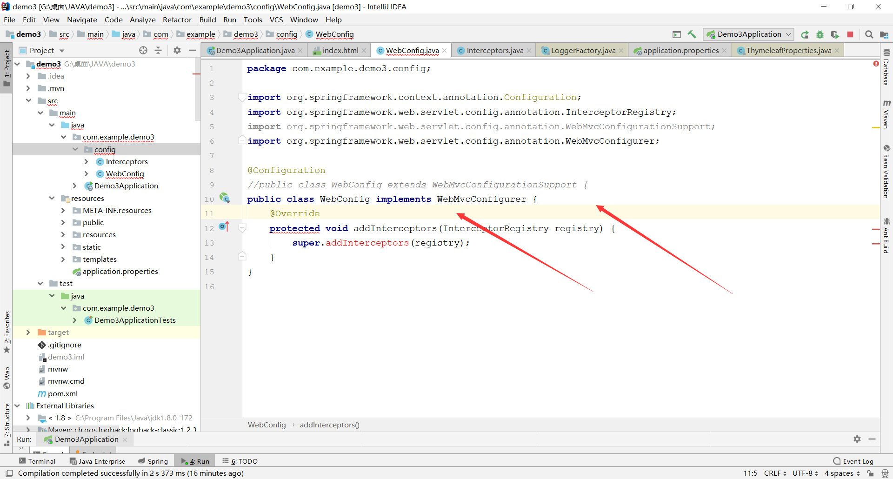This screenshot has height=479, width=893.
Task: Click the WebConfig breadcrumb in navigation bar
Action: point(330,34)
